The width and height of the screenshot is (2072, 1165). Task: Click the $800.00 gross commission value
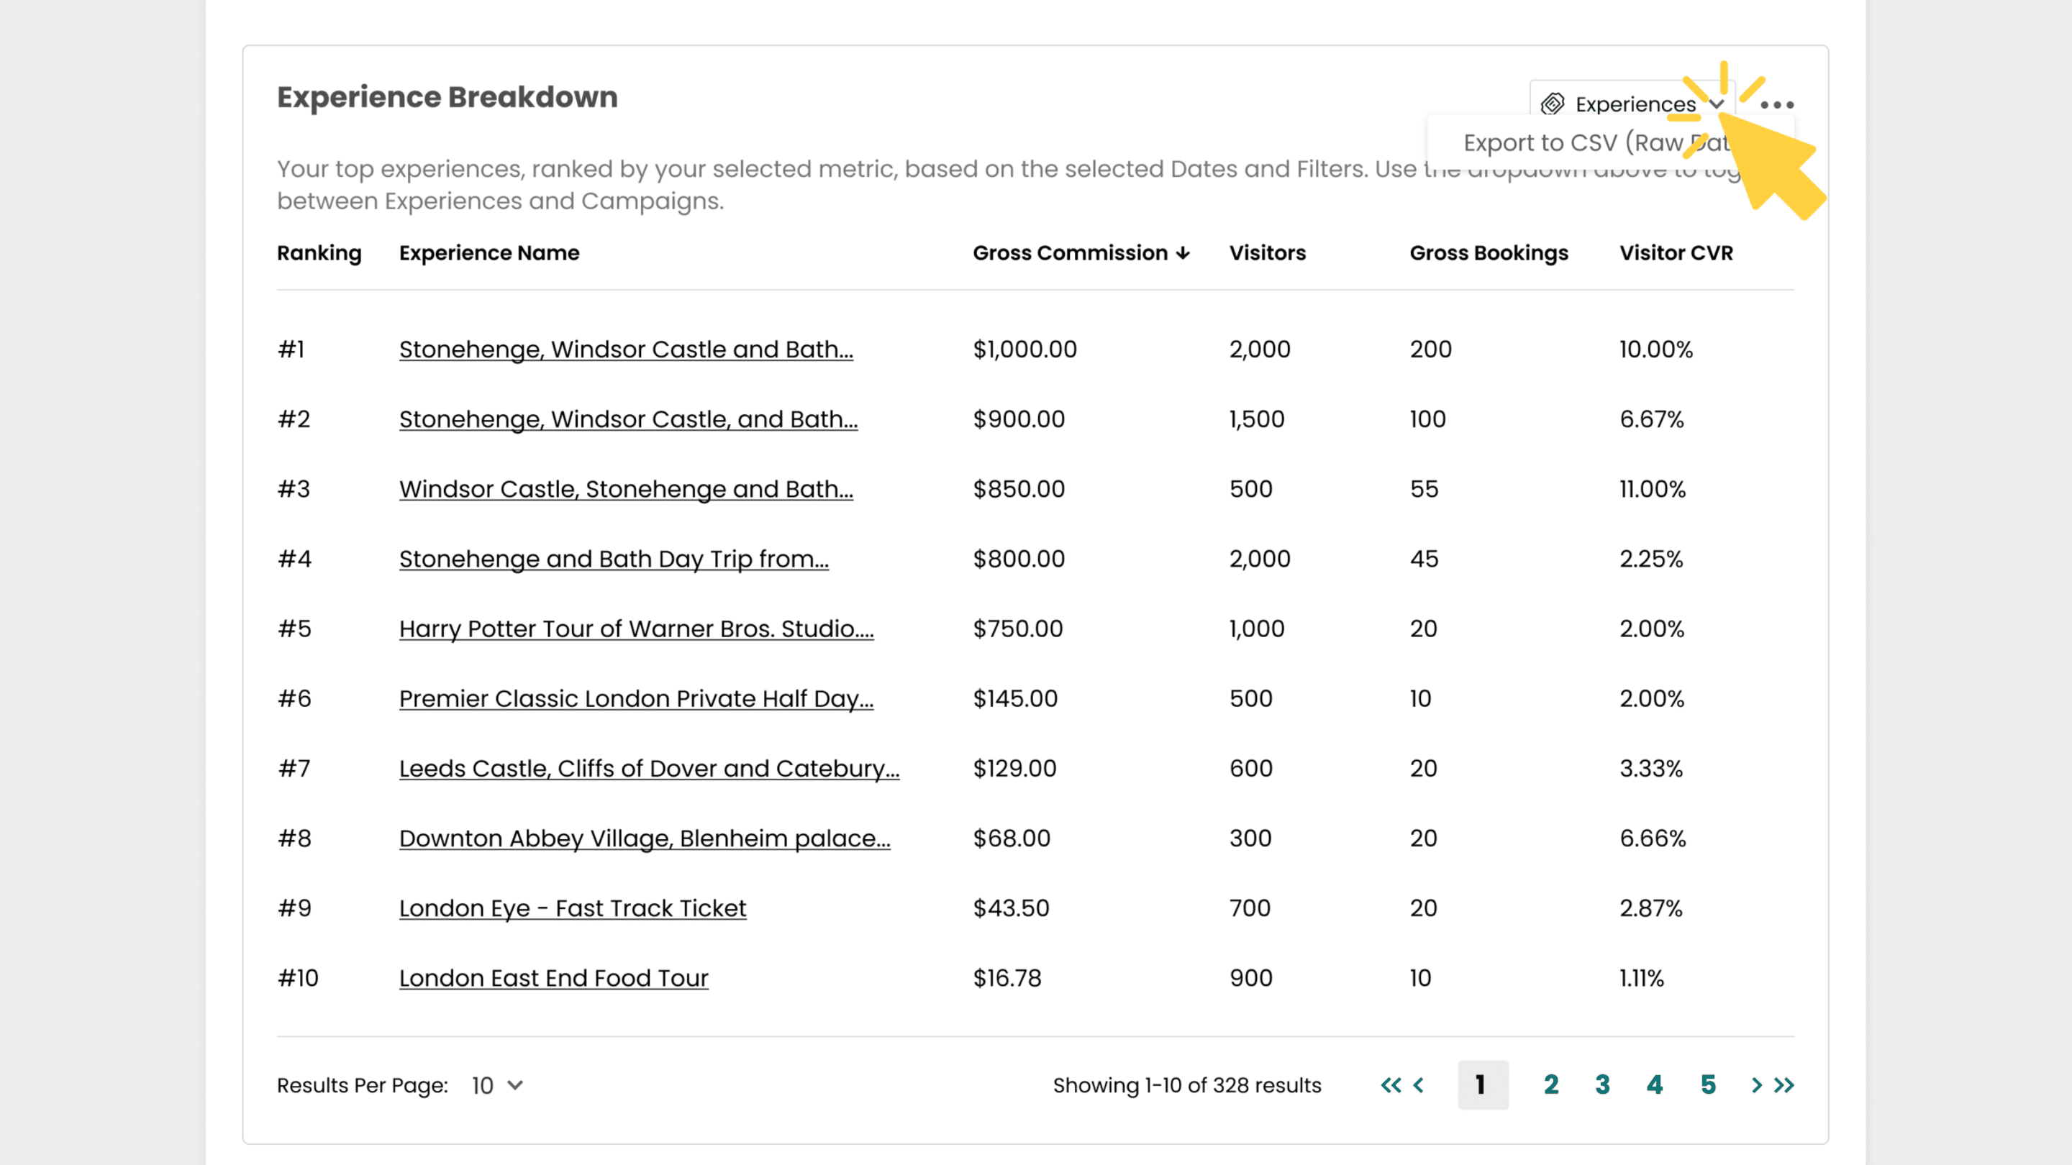tap(1018, 559)
